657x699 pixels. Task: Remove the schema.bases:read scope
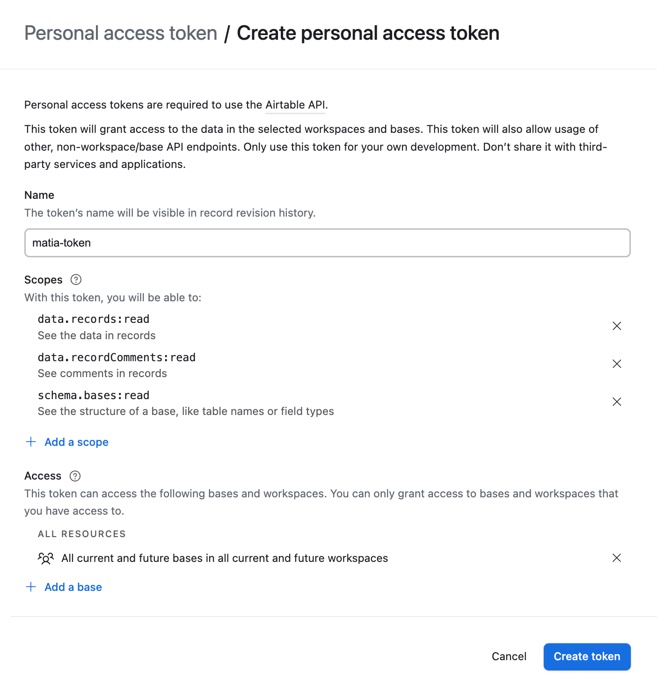[617, 402]
